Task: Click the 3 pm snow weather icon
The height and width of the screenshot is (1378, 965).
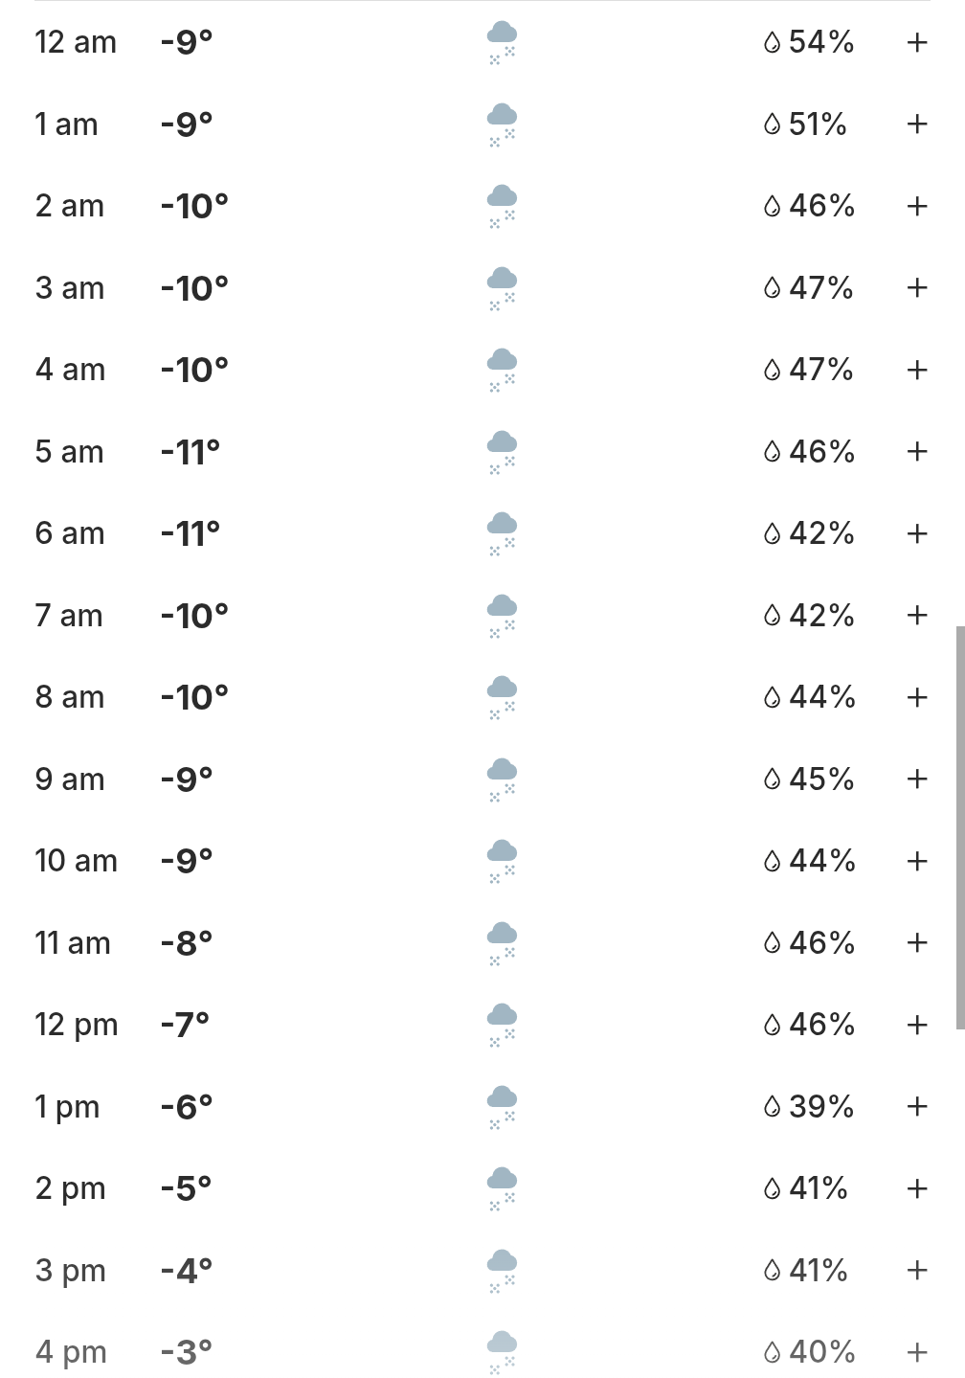Action: tap(502, 1271)
